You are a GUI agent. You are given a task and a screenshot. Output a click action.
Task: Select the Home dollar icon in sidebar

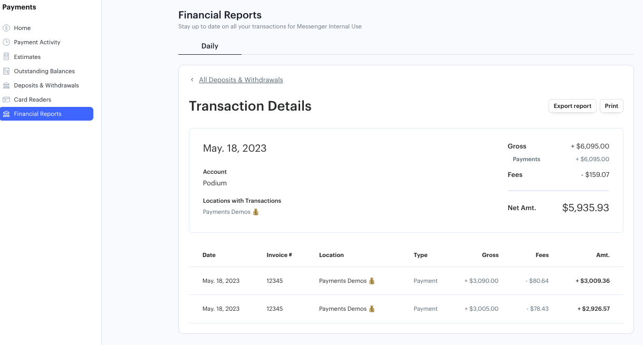pyautogui.click(x=6, y=27)
